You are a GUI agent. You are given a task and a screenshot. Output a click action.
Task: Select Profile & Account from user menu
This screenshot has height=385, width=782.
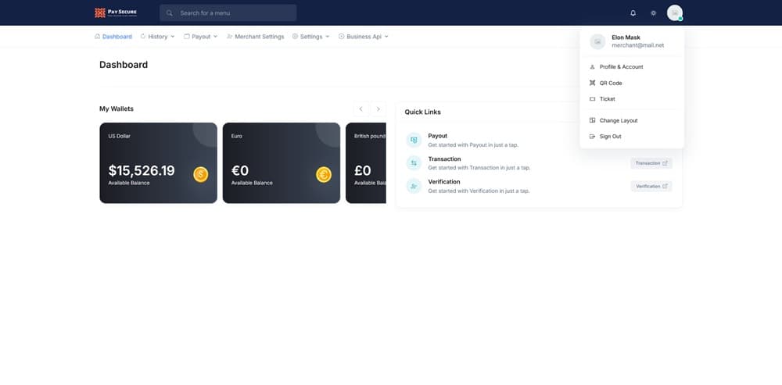click(621, 67)
